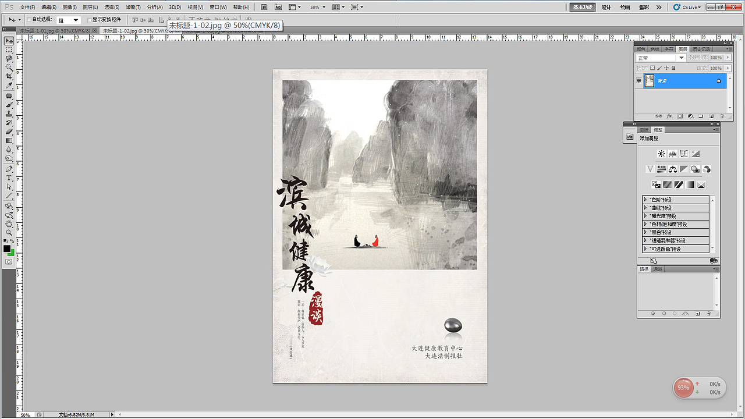
Task: Switch to the 历史记录 tab
Action: [x=701, y=49]
